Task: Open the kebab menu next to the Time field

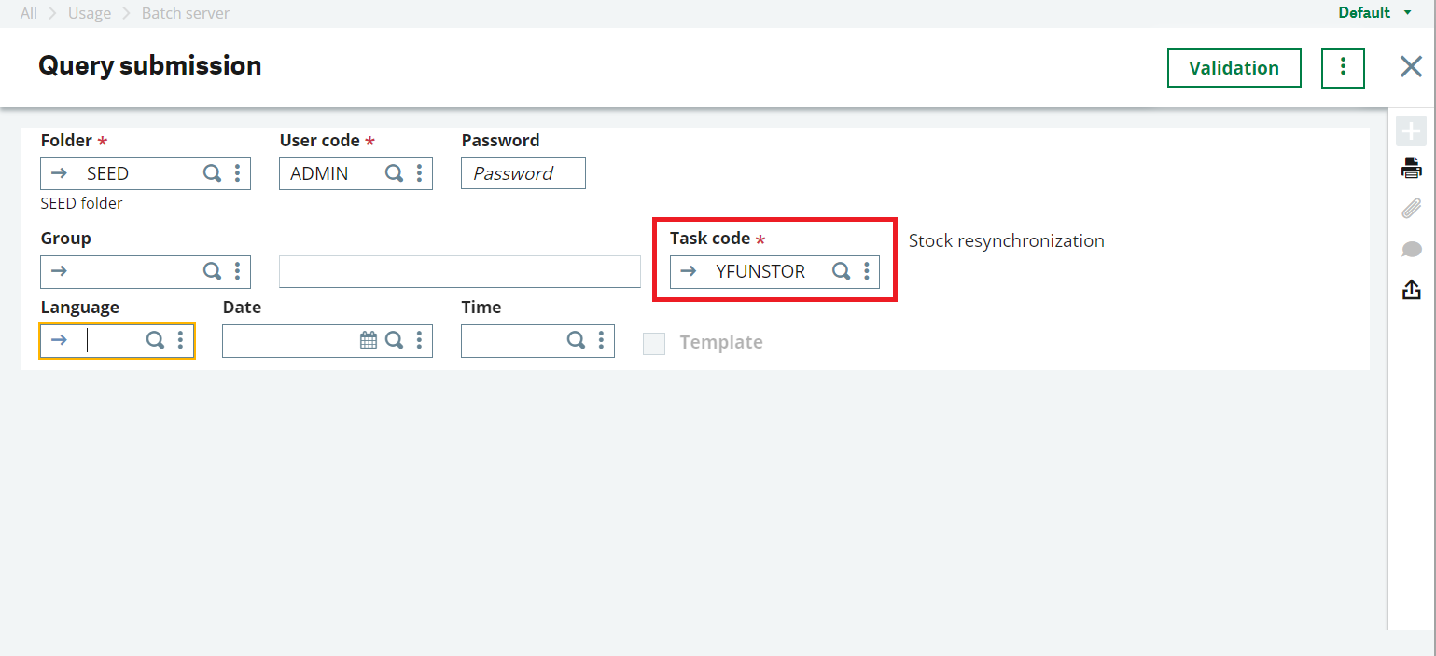Action: point(600,340)
